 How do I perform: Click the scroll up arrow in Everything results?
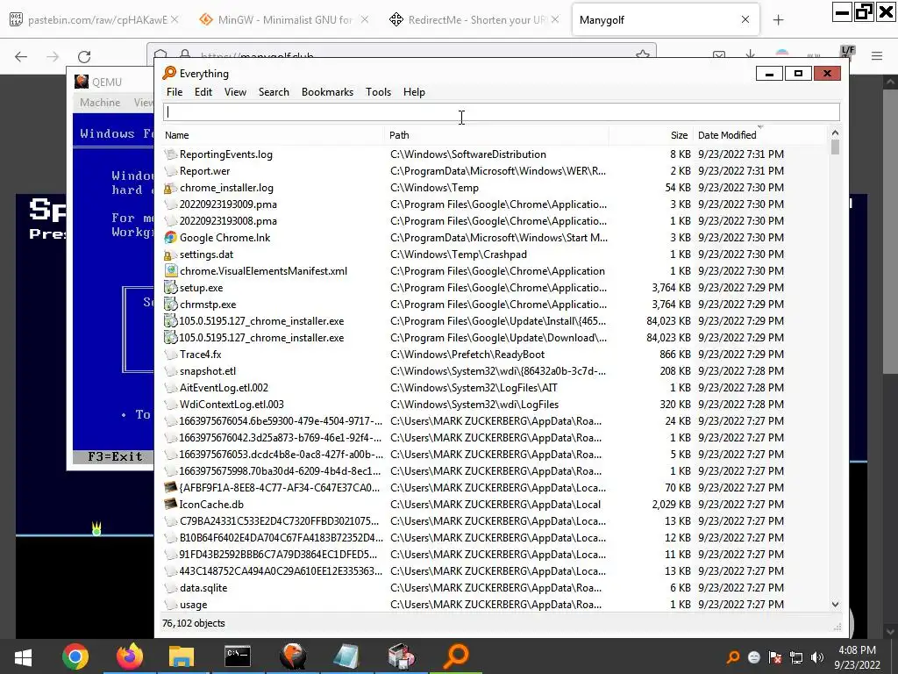(x=835, y=133)
